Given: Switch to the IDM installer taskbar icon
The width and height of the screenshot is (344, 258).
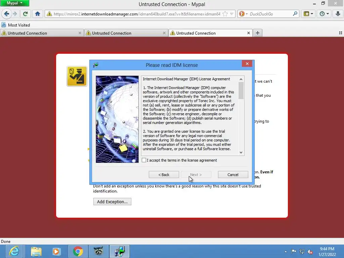Looking at the screenshot, I should [120, 251].
